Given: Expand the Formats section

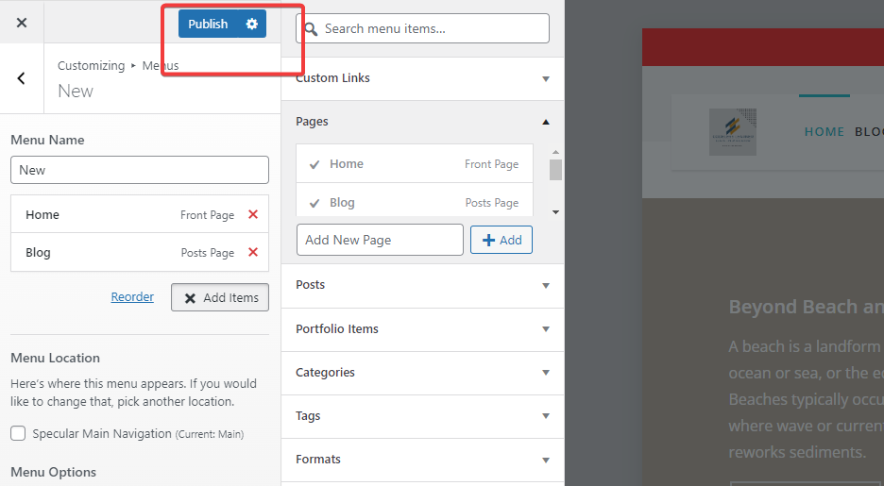Looking at the screenshot, I should tap(422, 460).
